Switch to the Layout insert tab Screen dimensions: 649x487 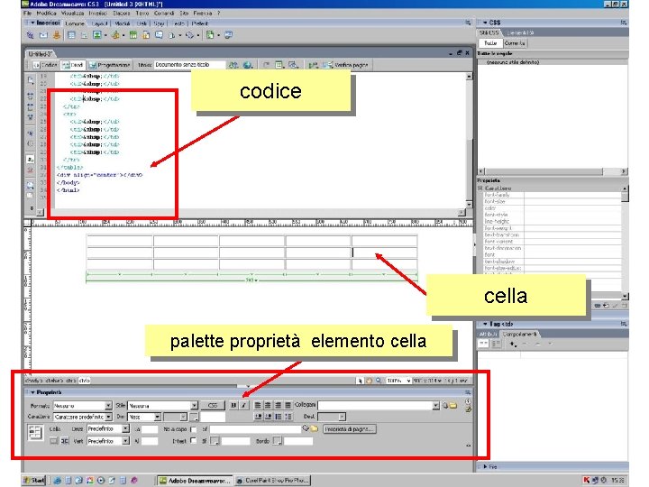tap(99, 23)
